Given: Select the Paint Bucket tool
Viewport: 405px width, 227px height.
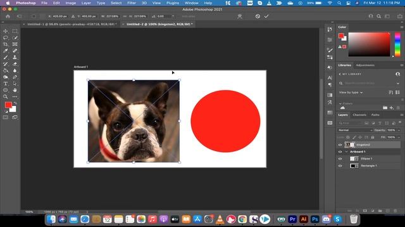Looking at the screenshot, I should pyautogui.click(x=6, y=71).
